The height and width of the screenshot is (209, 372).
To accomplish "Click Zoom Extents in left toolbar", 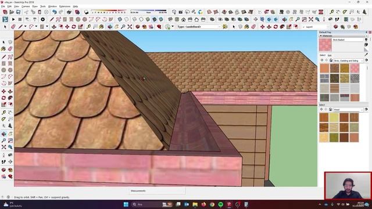I will pos(3,147).
